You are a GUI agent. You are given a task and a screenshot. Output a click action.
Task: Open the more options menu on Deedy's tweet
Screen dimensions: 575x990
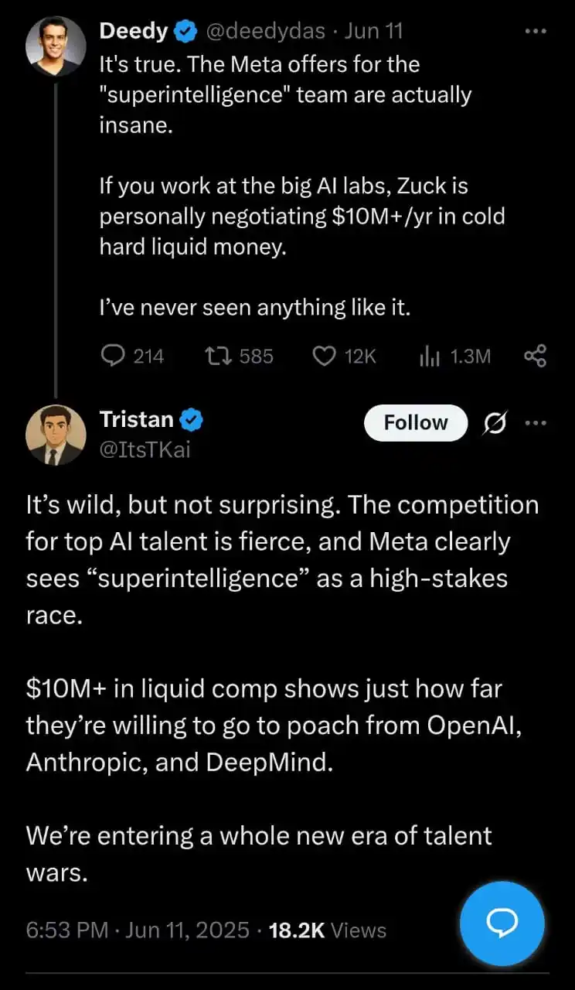click(536, 31)
